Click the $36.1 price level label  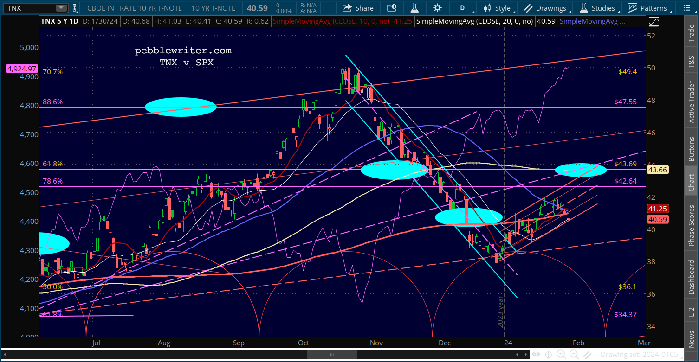[x=627, y=287]
